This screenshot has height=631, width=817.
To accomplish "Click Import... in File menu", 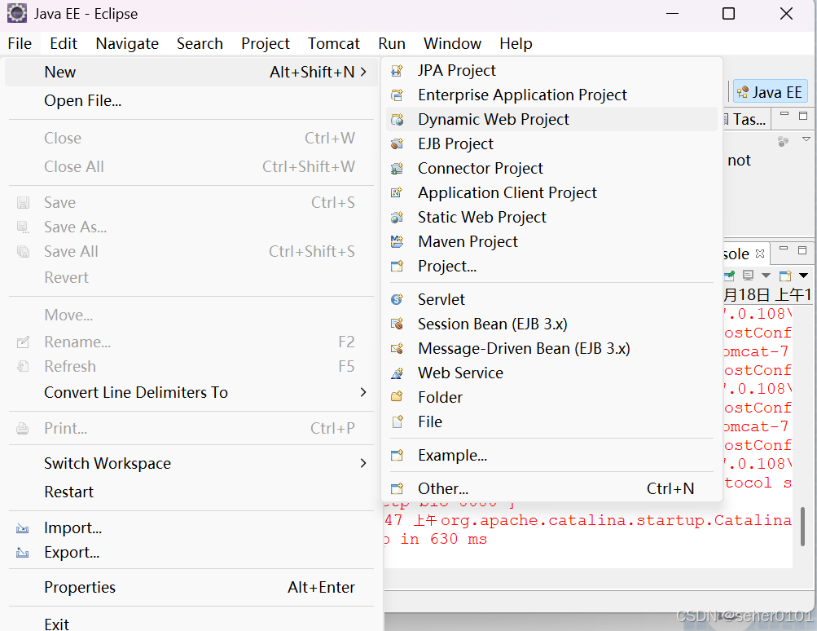I will 191,527.
